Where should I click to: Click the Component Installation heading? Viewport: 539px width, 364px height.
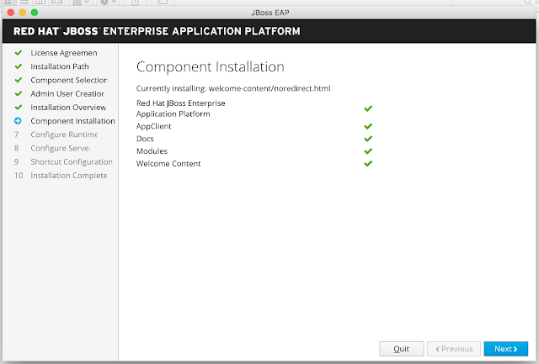point(211,66)
